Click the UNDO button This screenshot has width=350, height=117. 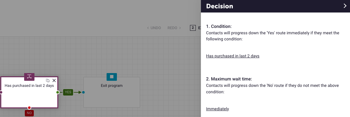(x=154, y=28)
